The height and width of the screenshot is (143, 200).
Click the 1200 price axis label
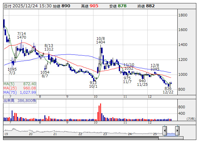183,60
